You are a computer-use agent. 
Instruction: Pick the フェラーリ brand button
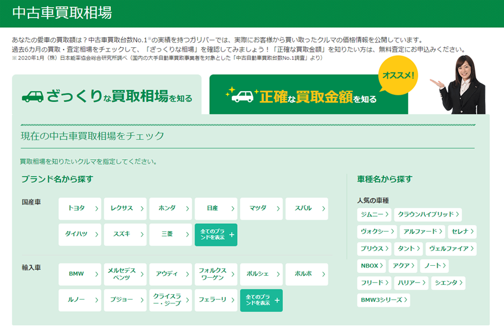point(216,301)
